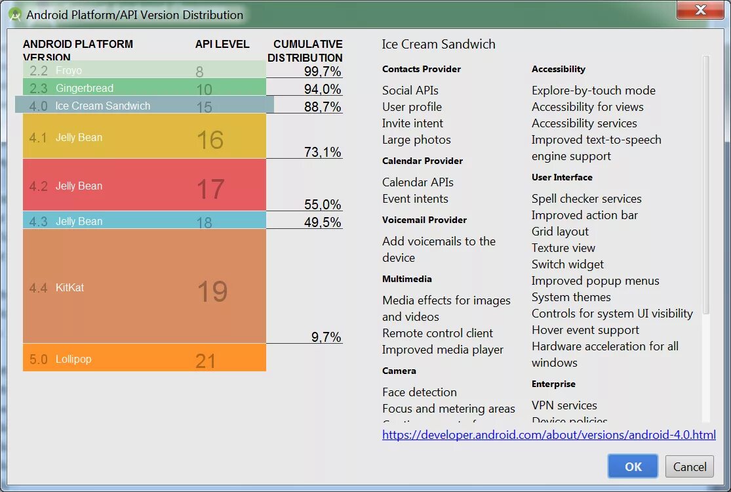Screen dimensions: 731x492
Task: Click API level 17 number
Action: 210,189
